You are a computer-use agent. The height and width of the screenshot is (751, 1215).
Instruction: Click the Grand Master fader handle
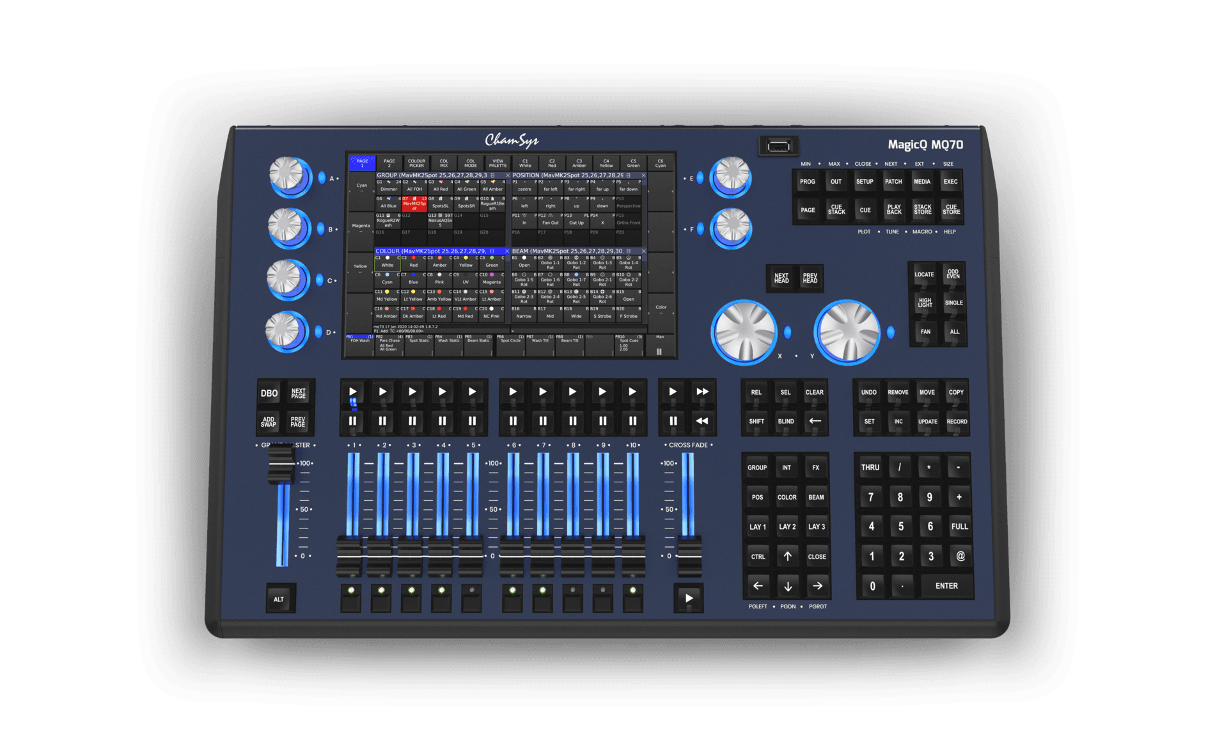pyautogui.click(x=281, y=465)
